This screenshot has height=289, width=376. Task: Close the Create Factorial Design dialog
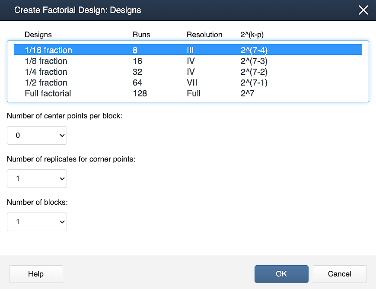pyautogui.click(x=363, y=10)
